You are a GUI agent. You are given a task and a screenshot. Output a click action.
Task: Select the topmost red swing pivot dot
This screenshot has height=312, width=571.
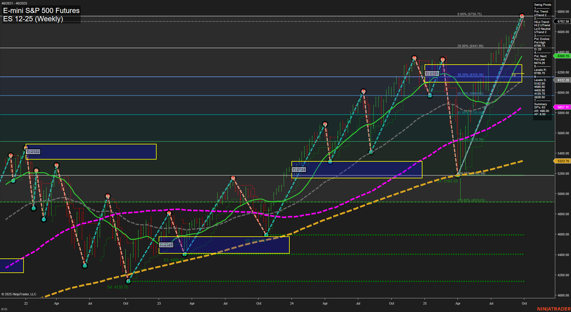(522, 15)
